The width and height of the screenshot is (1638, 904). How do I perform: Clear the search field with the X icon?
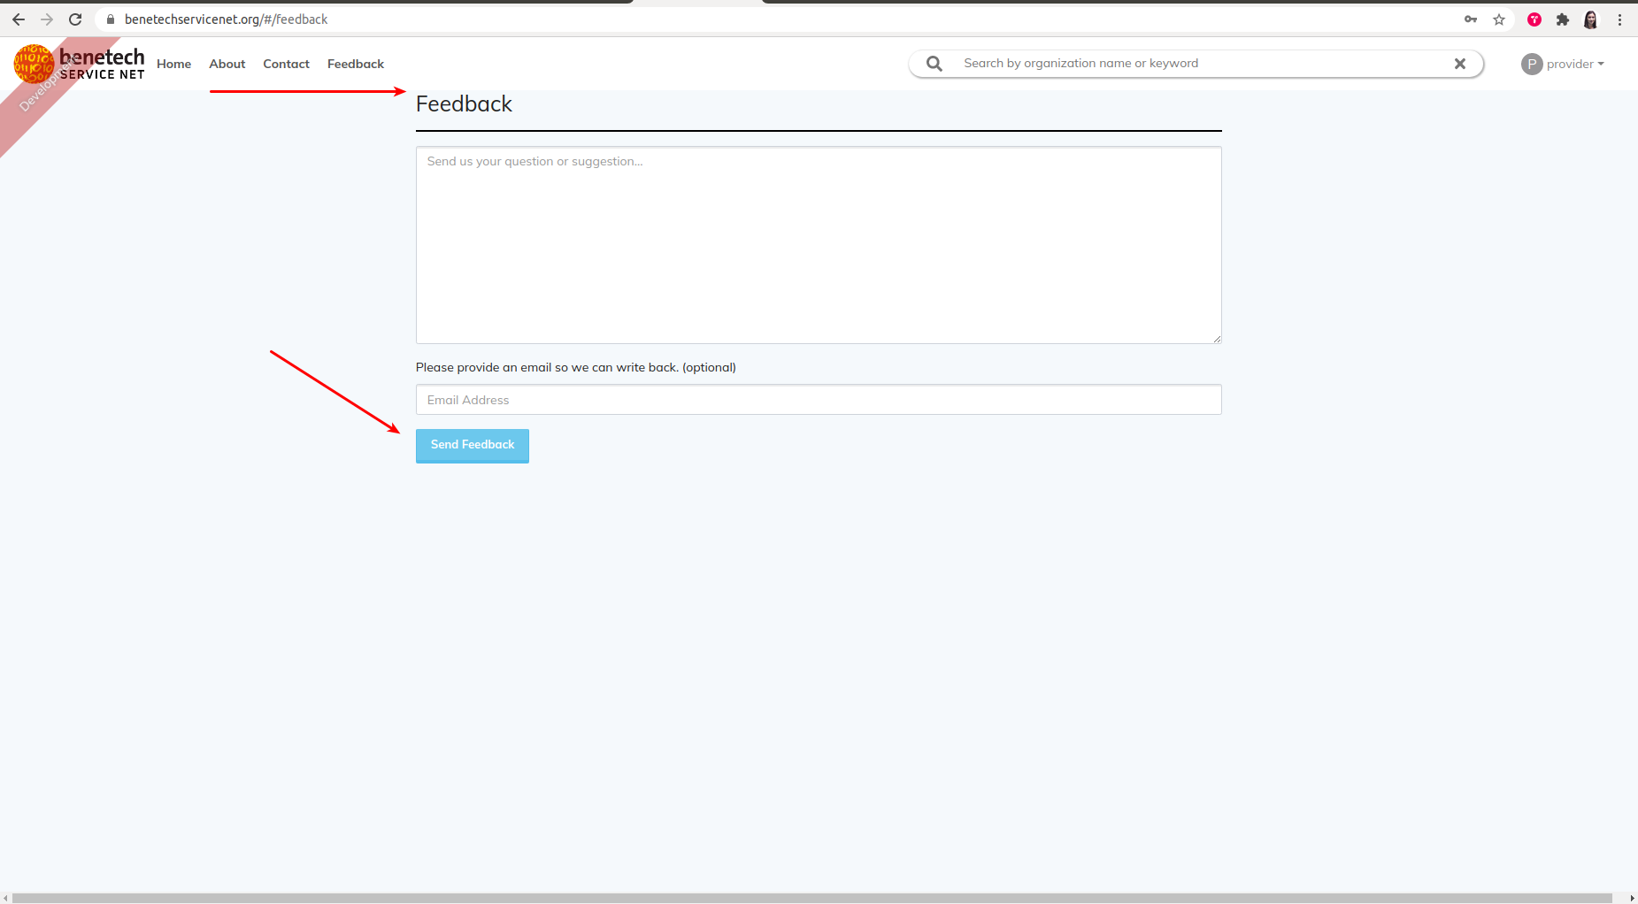click(1460, 63)
